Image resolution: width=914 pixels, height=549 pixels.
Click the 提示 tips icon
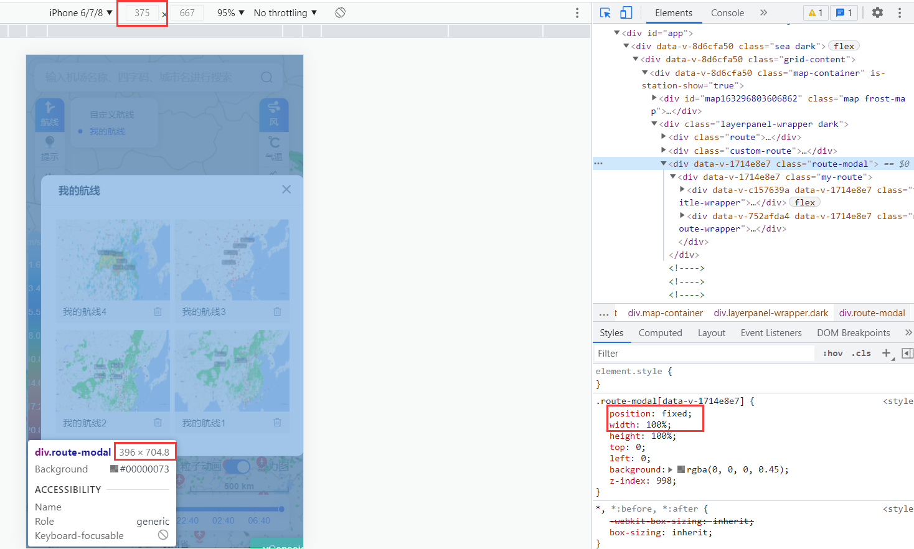50,149
